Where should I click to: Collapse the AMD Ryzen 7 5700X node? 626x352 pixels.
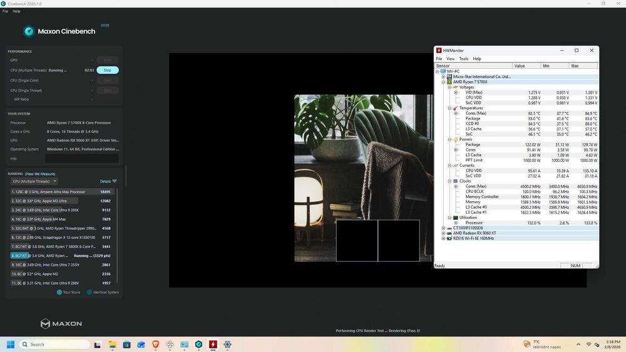pos(443,82)
